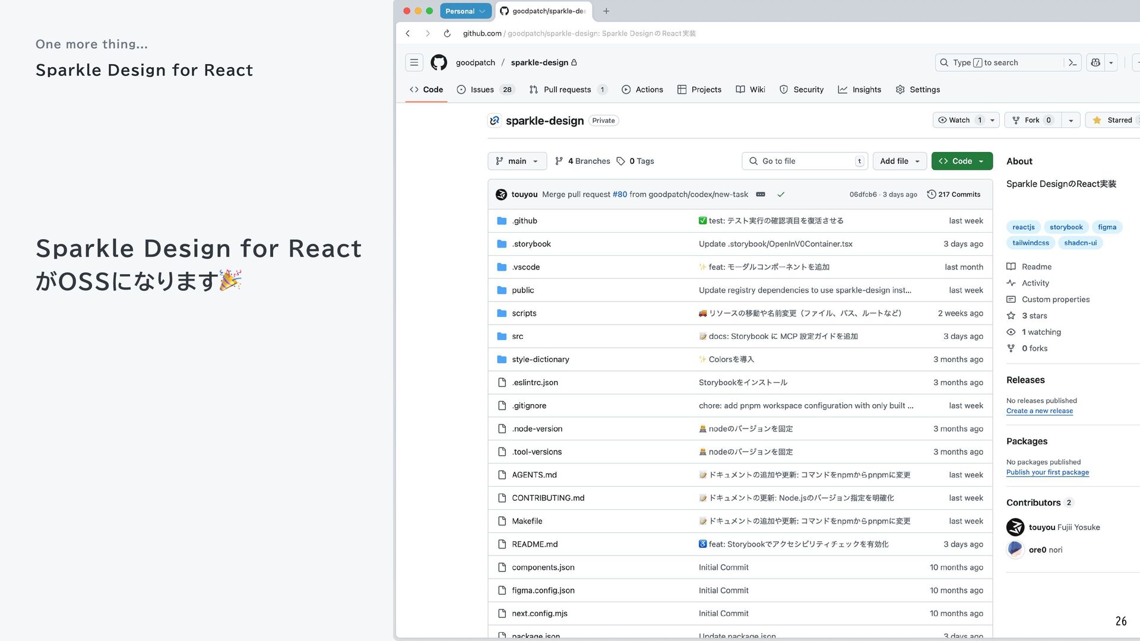
Task: Open the src folder
Action: coord(518,337)
